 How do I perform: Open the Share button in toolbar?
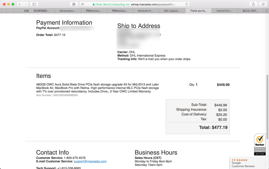[x=253, y=4]
